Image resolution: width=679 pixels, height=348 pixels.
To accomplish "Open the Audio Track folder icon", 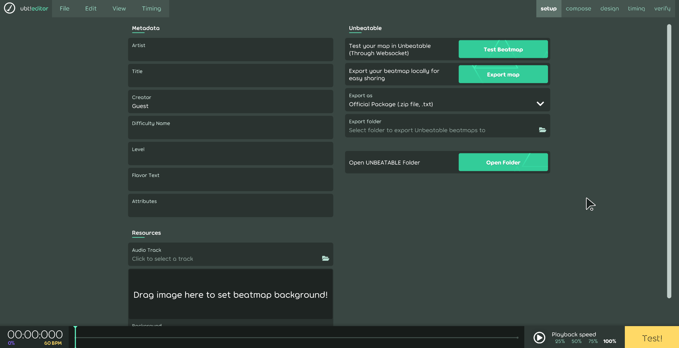I will click(325, 259).
